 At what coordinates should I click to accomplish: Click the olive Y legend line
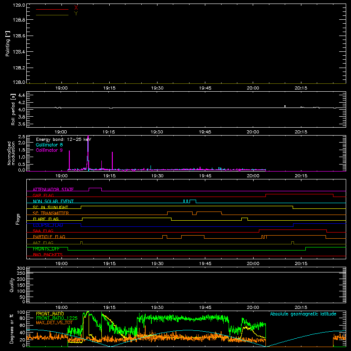click(x=52, y=15)
